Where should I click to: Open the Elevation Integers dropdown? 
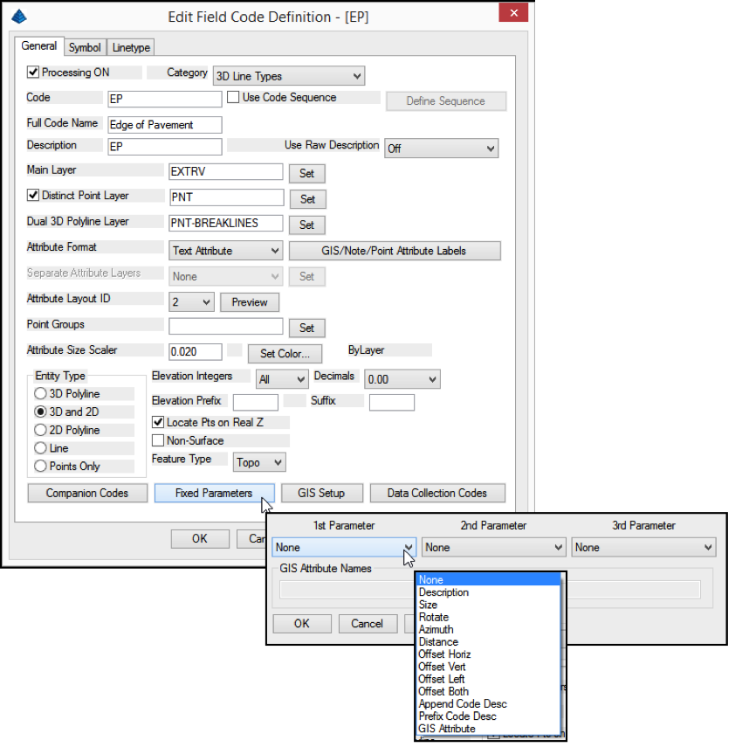282,379
